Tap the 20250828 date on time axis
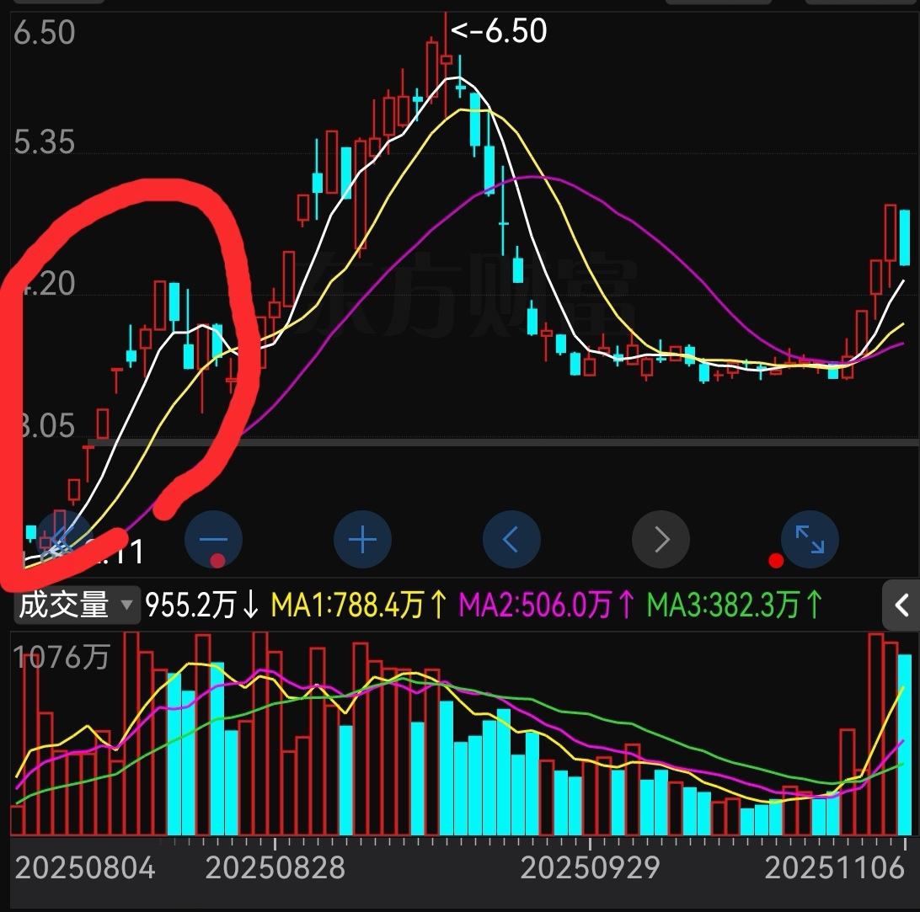Image resolution: width=920 pixels, height=912 pixels. [275, 868]
